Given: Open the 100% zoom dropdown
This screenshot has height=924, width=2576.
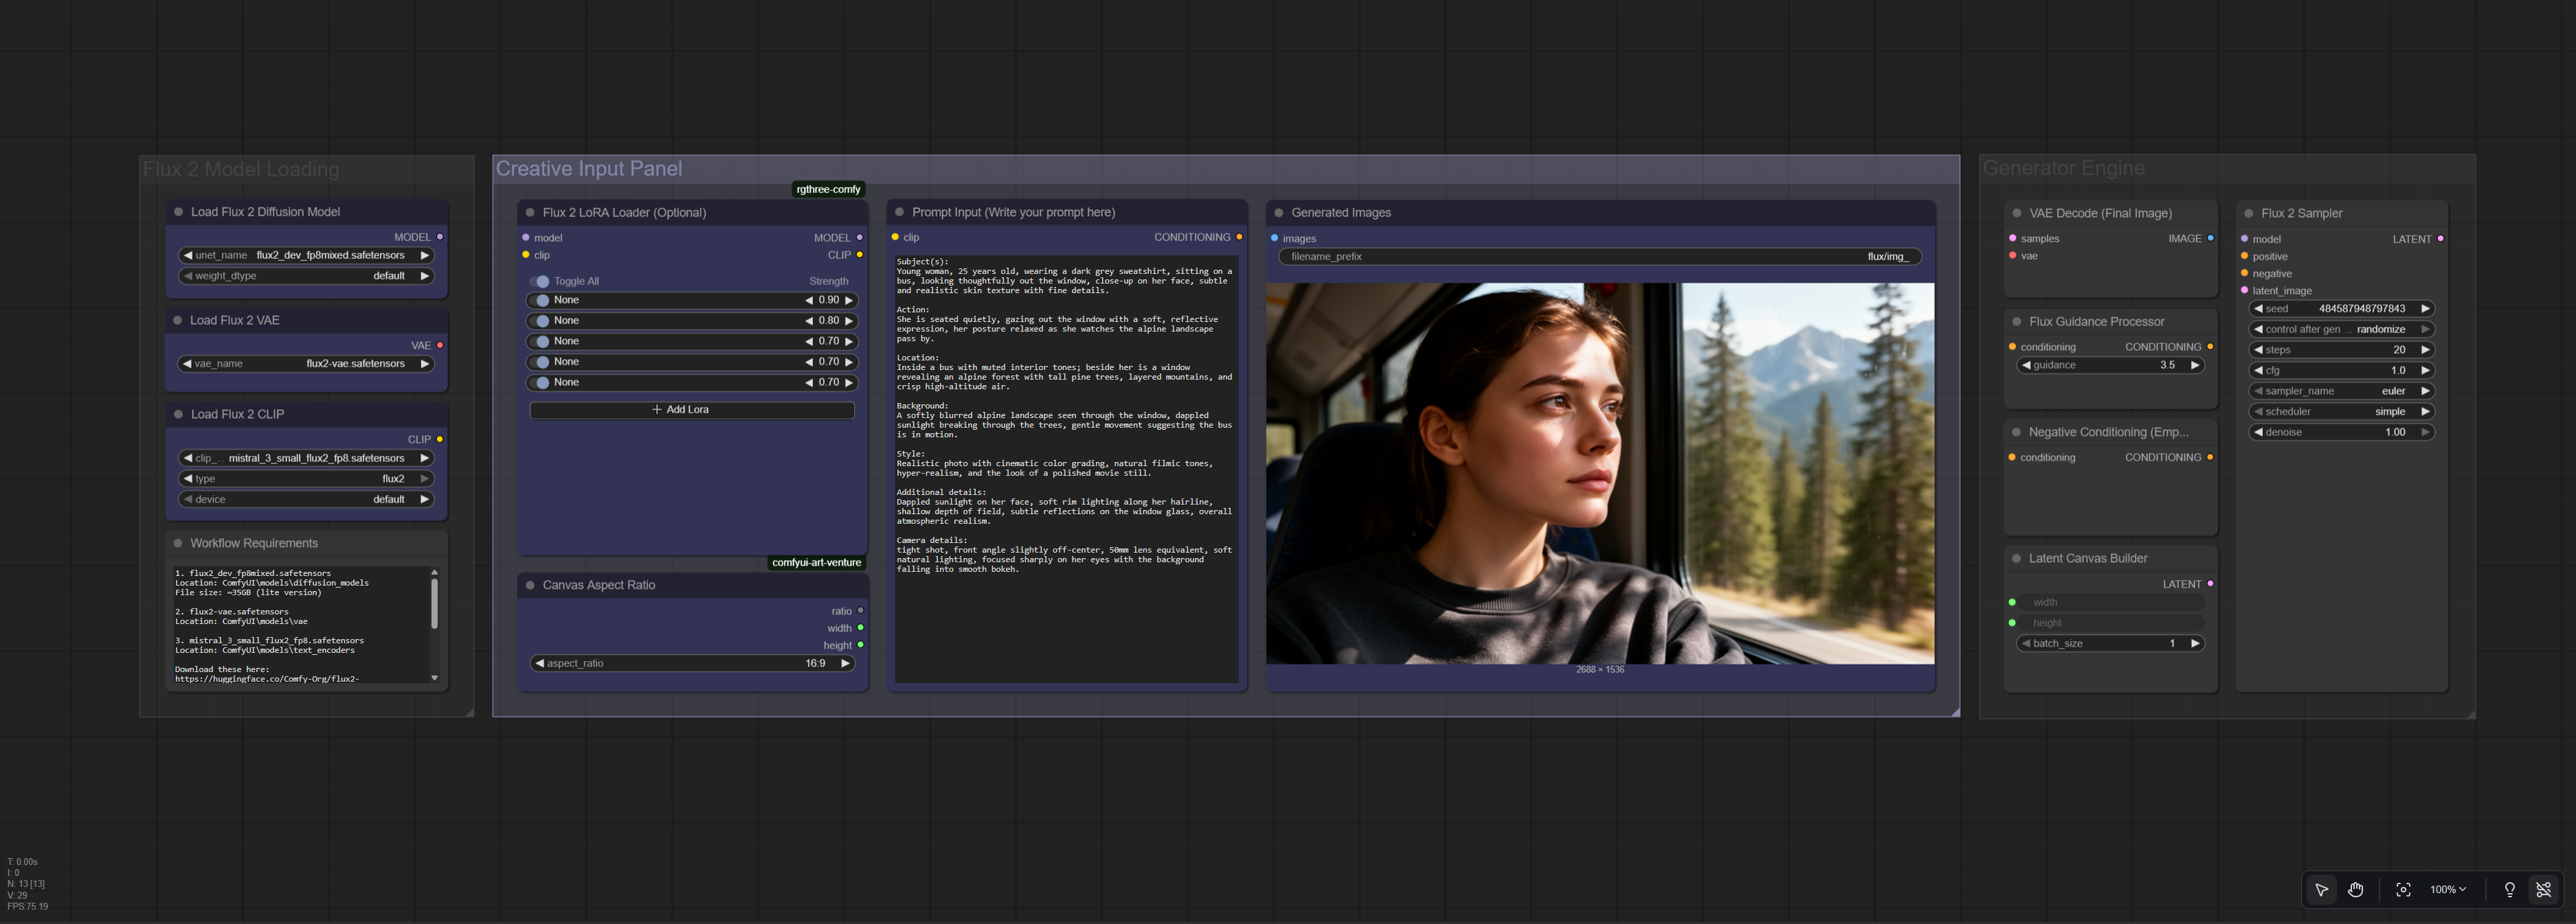Looking at the screenshot, I should coord(2447,889).
